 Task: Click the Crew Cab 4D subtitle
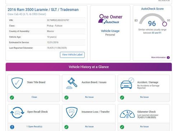tap(27, 14)
